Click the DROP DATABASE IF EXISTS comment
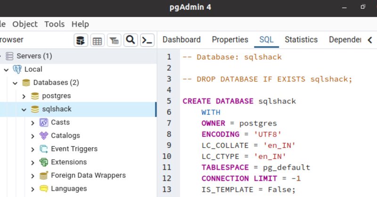The width and height of the screenshot is (377, 197). point(267,79)
